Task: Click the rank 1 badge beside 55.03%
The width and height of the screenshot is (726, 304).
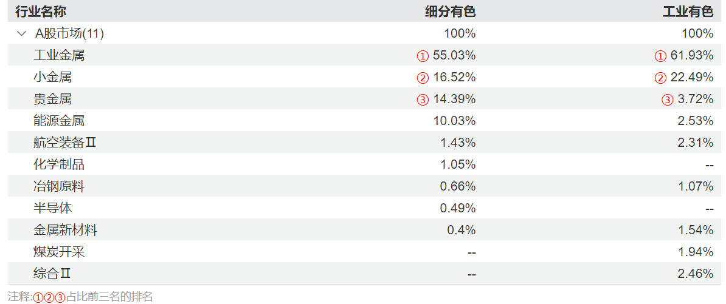Action: (x=423, y=56)
